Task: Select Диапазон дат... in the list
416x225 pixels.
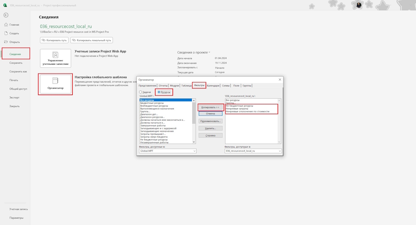Action: point(166,114)
